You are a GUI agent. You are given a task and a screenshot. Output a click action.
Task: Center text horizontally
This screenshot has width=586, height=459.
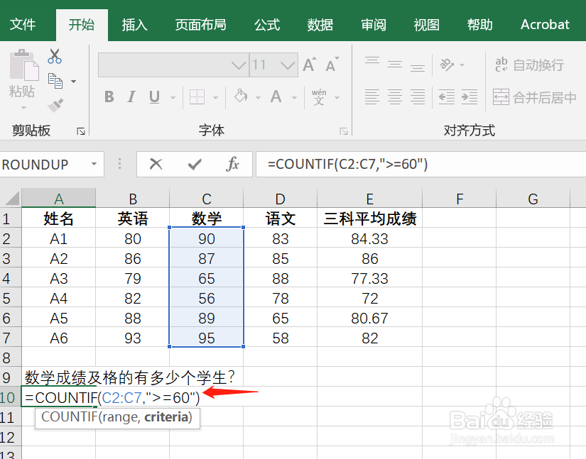(x=395, y=97)
